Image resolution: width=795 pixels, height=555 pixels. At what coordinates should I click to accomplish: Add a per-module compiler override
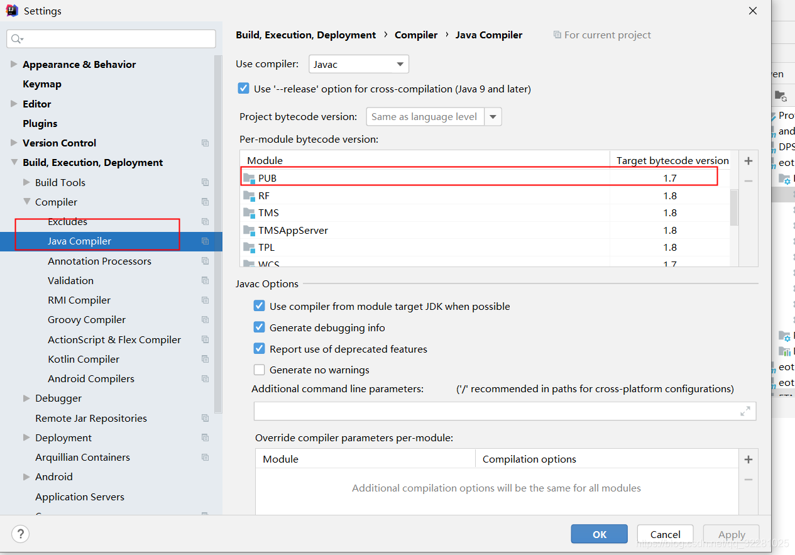pyautogui.click(x=748, y=460)
